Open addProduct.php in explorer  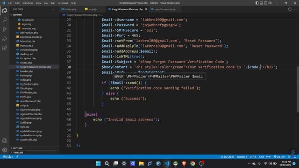[x=29, y=33]
